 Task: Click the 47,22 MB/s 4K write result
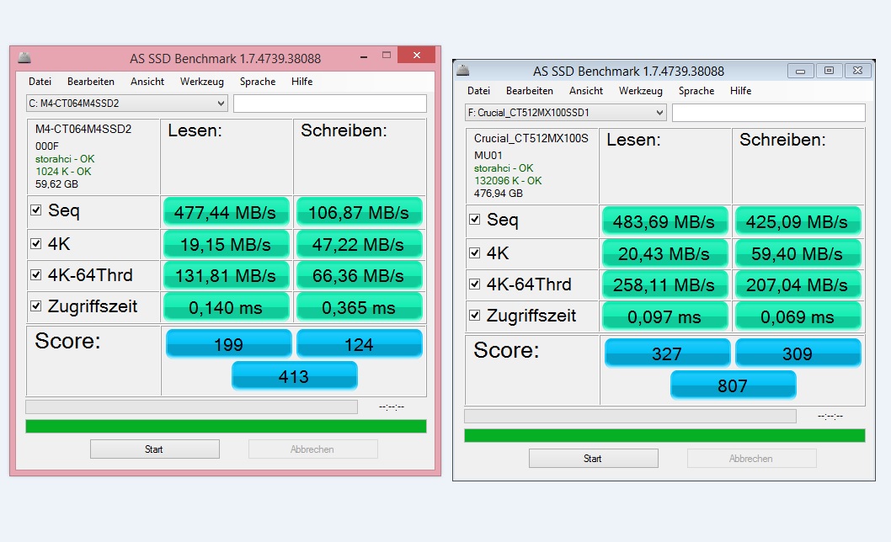click(359, 244)
